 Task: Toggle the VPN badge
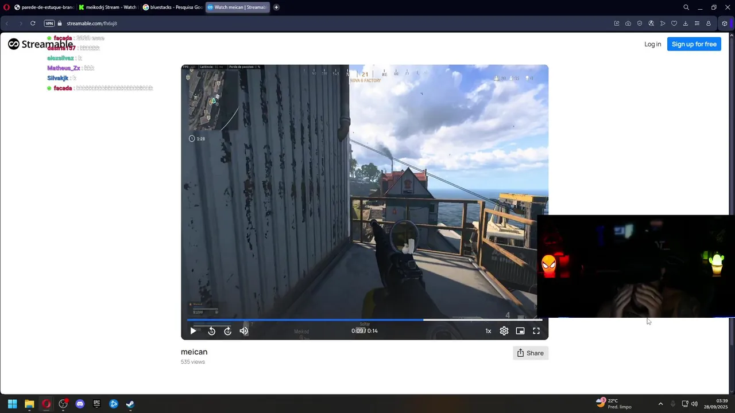[49, 24]
